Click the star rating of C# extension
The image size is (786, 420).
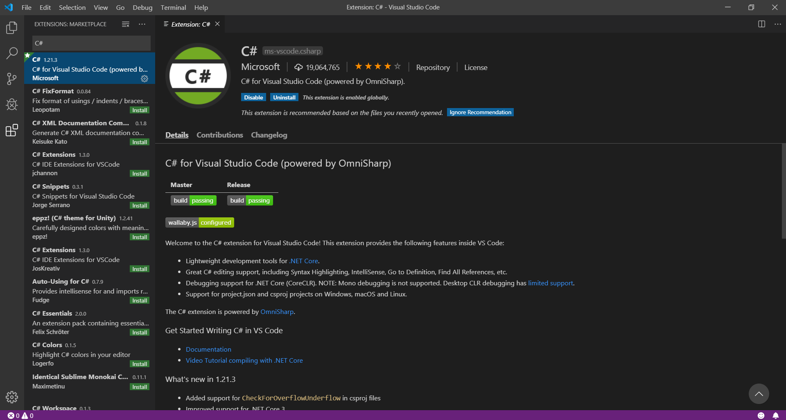coord(377,66)
